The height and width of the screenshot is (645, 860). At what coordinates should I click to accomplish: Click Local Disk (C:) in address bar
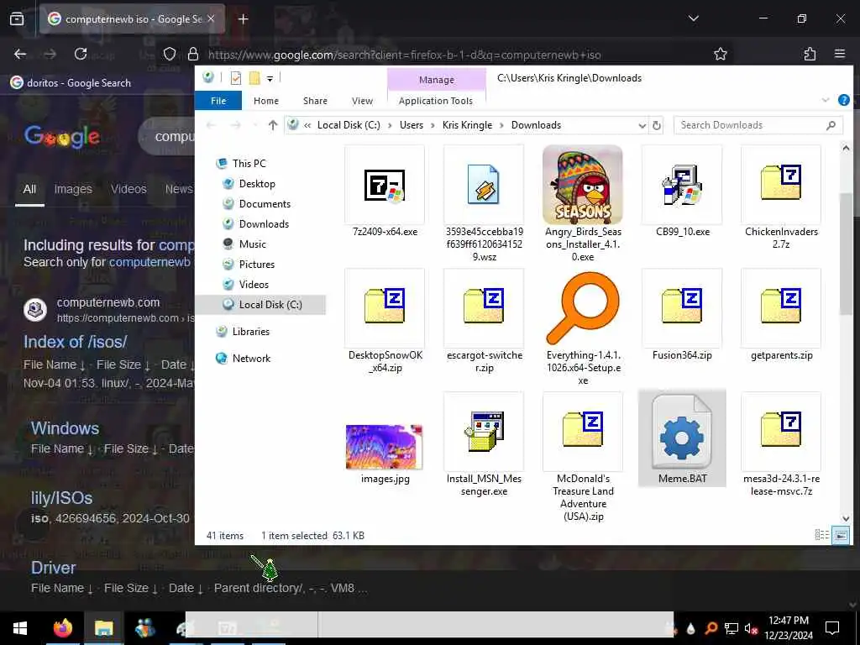click(349, 125)
